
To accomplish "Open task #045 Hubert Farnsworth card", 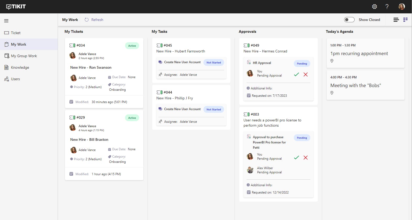I will pyautogui.click(x=191, y=61).
